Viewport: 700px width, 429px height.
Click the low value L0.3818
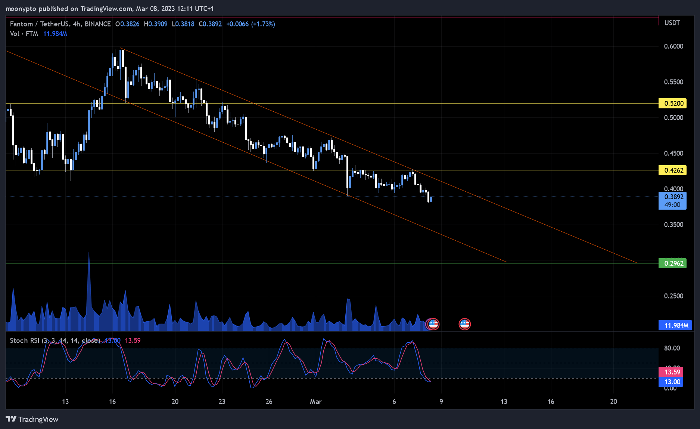coord(183,24)
